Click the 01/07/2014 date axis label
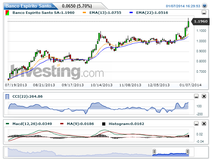This screenshot has height=161, width=212. coord(191,85)
